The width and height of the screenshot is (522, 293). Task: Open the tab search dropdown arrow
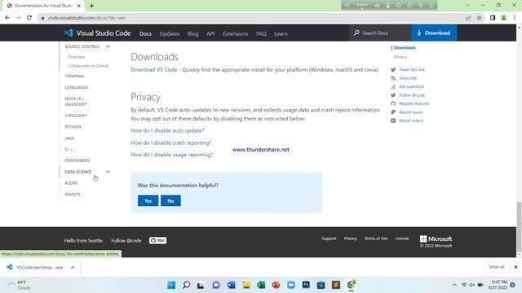467,6
